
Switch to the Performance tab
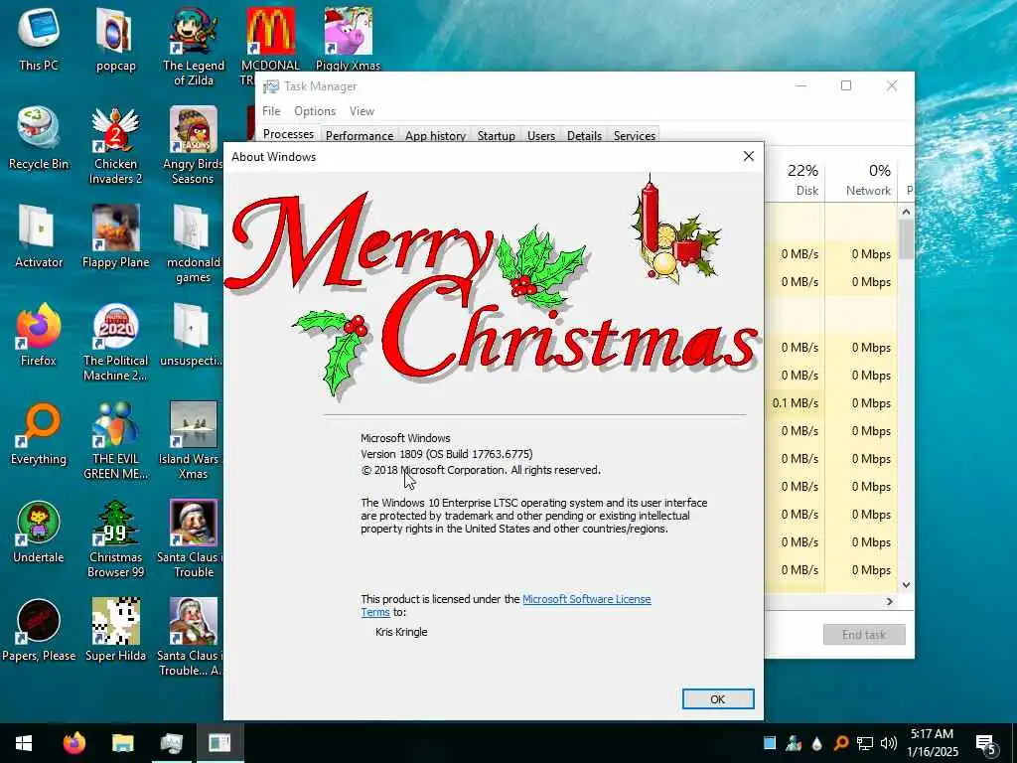(x=360, y=135)
